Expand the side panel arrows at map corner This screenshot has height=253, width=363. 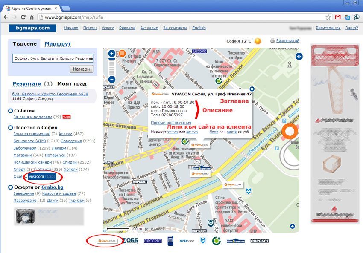(x=299, y=56)
